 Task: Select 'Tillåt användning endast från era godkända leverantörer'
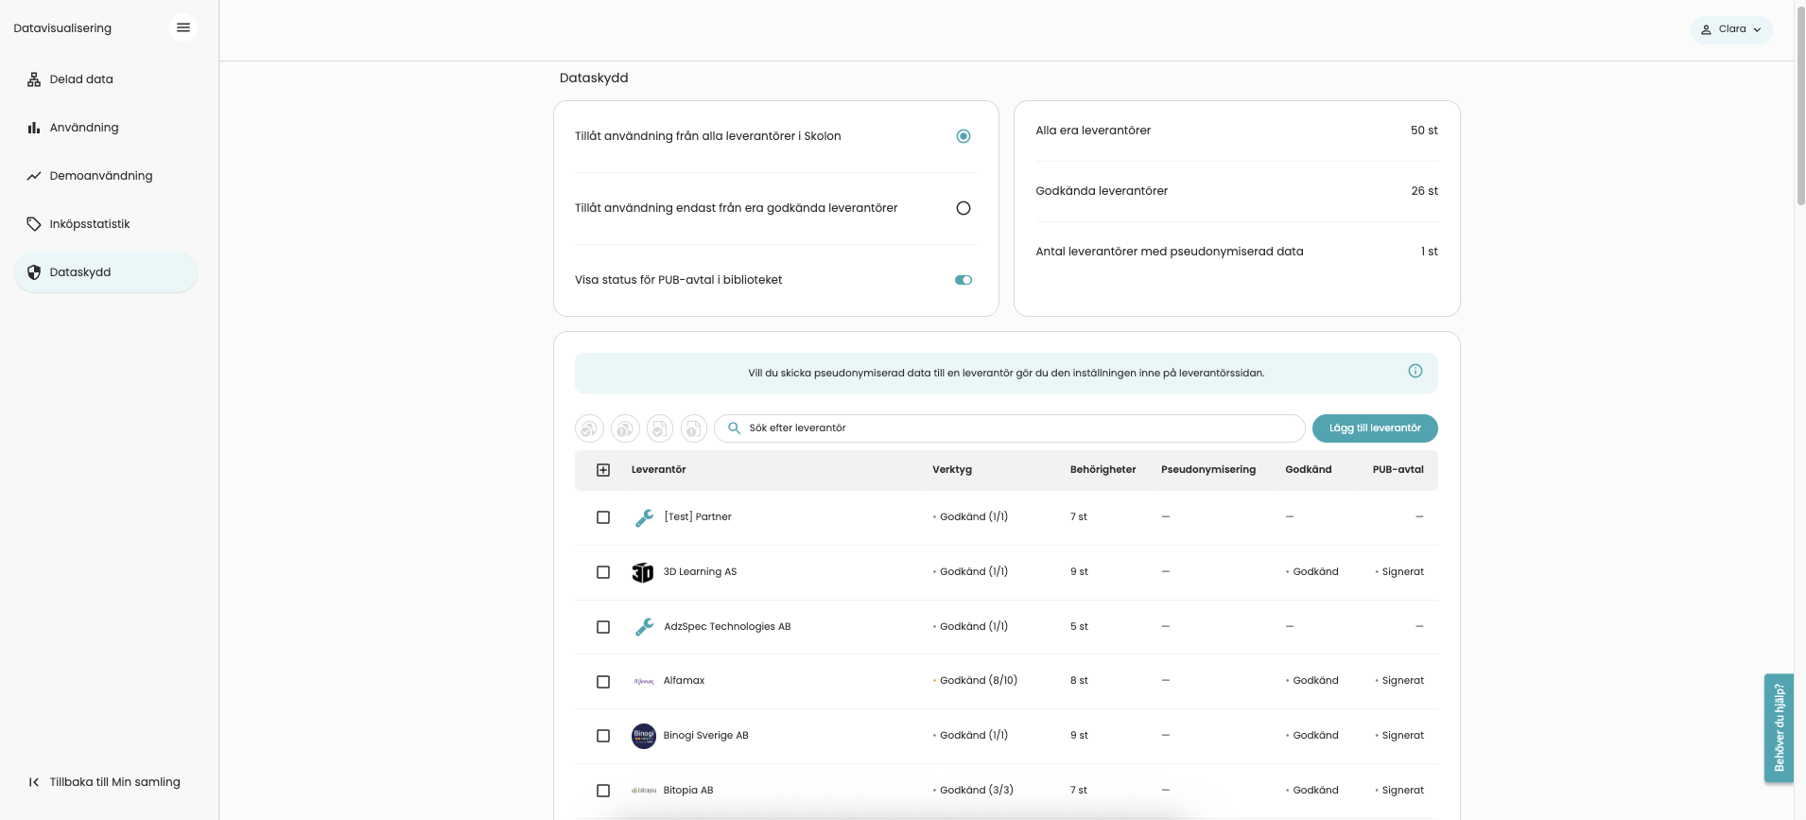coord(963,208)
